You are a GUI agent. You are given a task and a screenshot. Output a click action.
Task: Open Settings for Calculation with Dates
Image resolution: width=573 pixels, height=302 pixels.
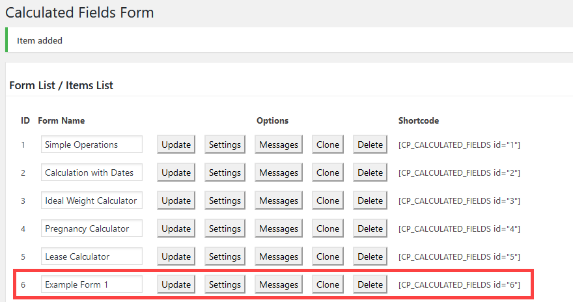pos(225,172)
